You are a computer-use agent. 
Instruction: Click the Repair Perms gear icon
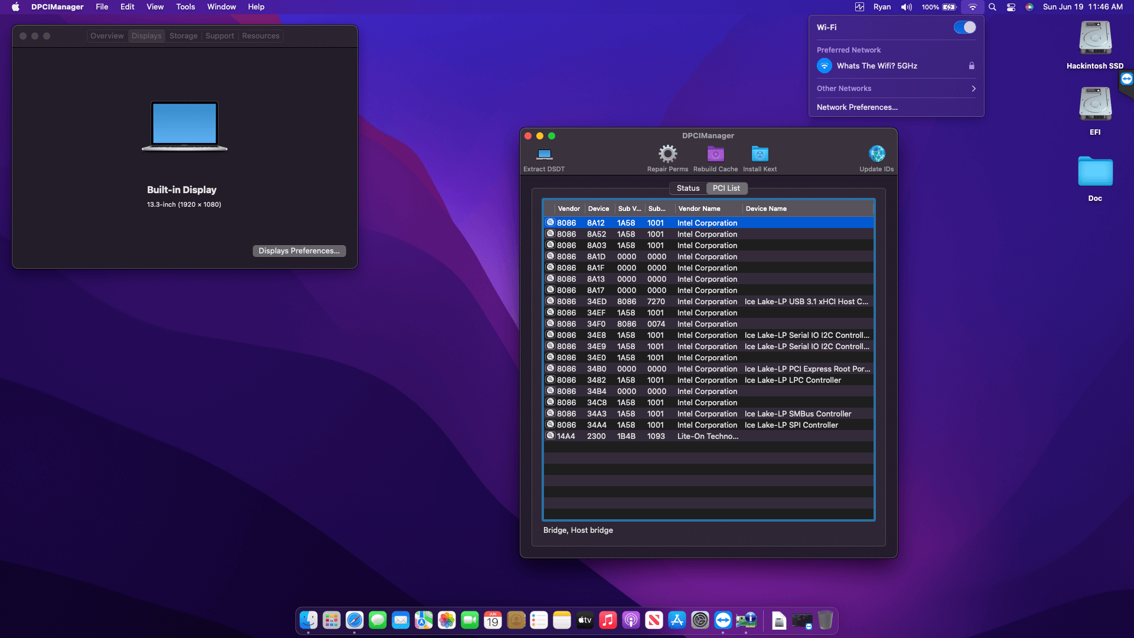tap(667, 154)
